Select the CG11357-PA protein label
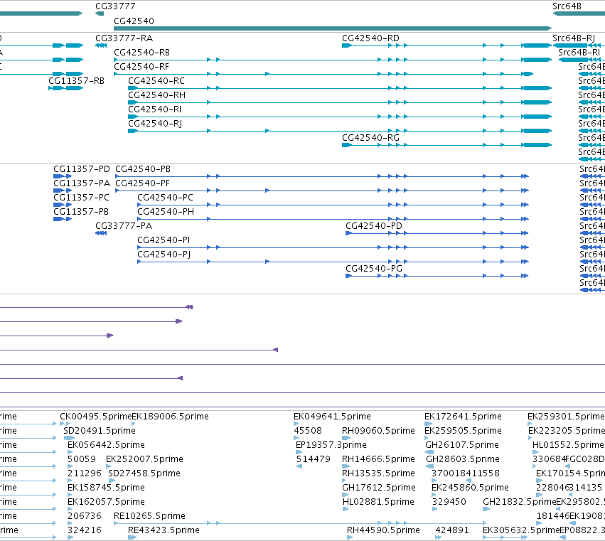 pyautogui.click(x=82, y=183)
